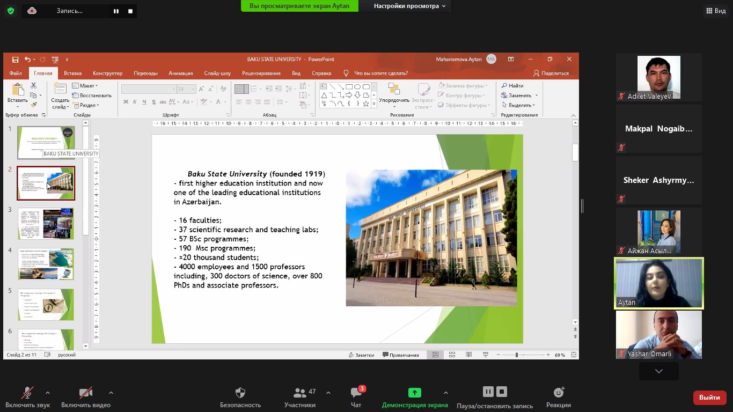The image size is (733, 412).
Task: Switch to the Вставка tab
Action: coord(72,73)
